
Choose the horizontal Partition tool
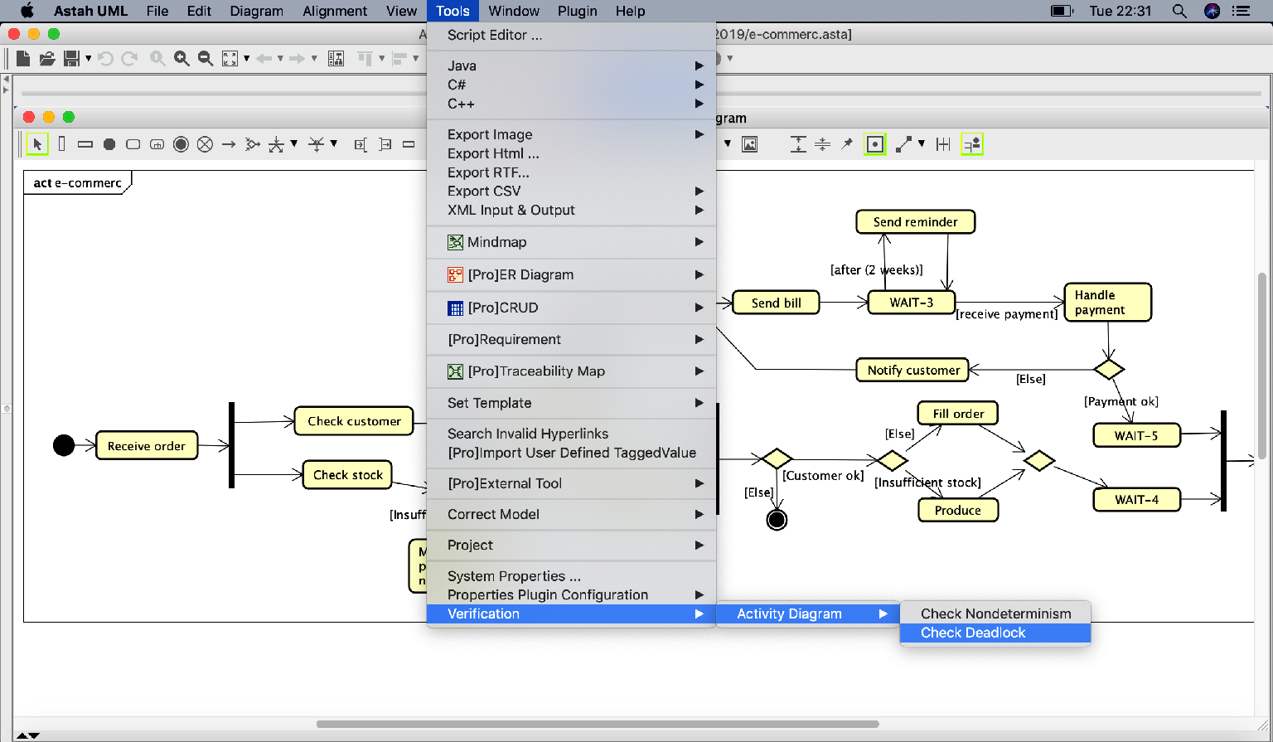[x=85, y=144]
